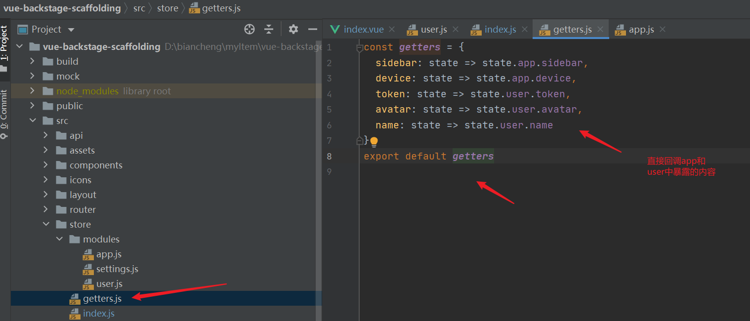Viewport: 750px width, 321px height.
Task: Expand the components folder chevron
Action: (x=46, y=165)
